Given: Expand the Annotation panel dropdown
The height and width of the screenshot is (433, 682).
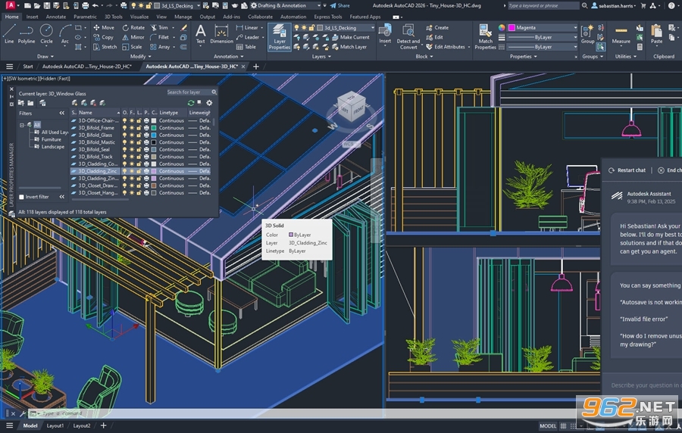Looking at the screenshot, I should 229,57.
